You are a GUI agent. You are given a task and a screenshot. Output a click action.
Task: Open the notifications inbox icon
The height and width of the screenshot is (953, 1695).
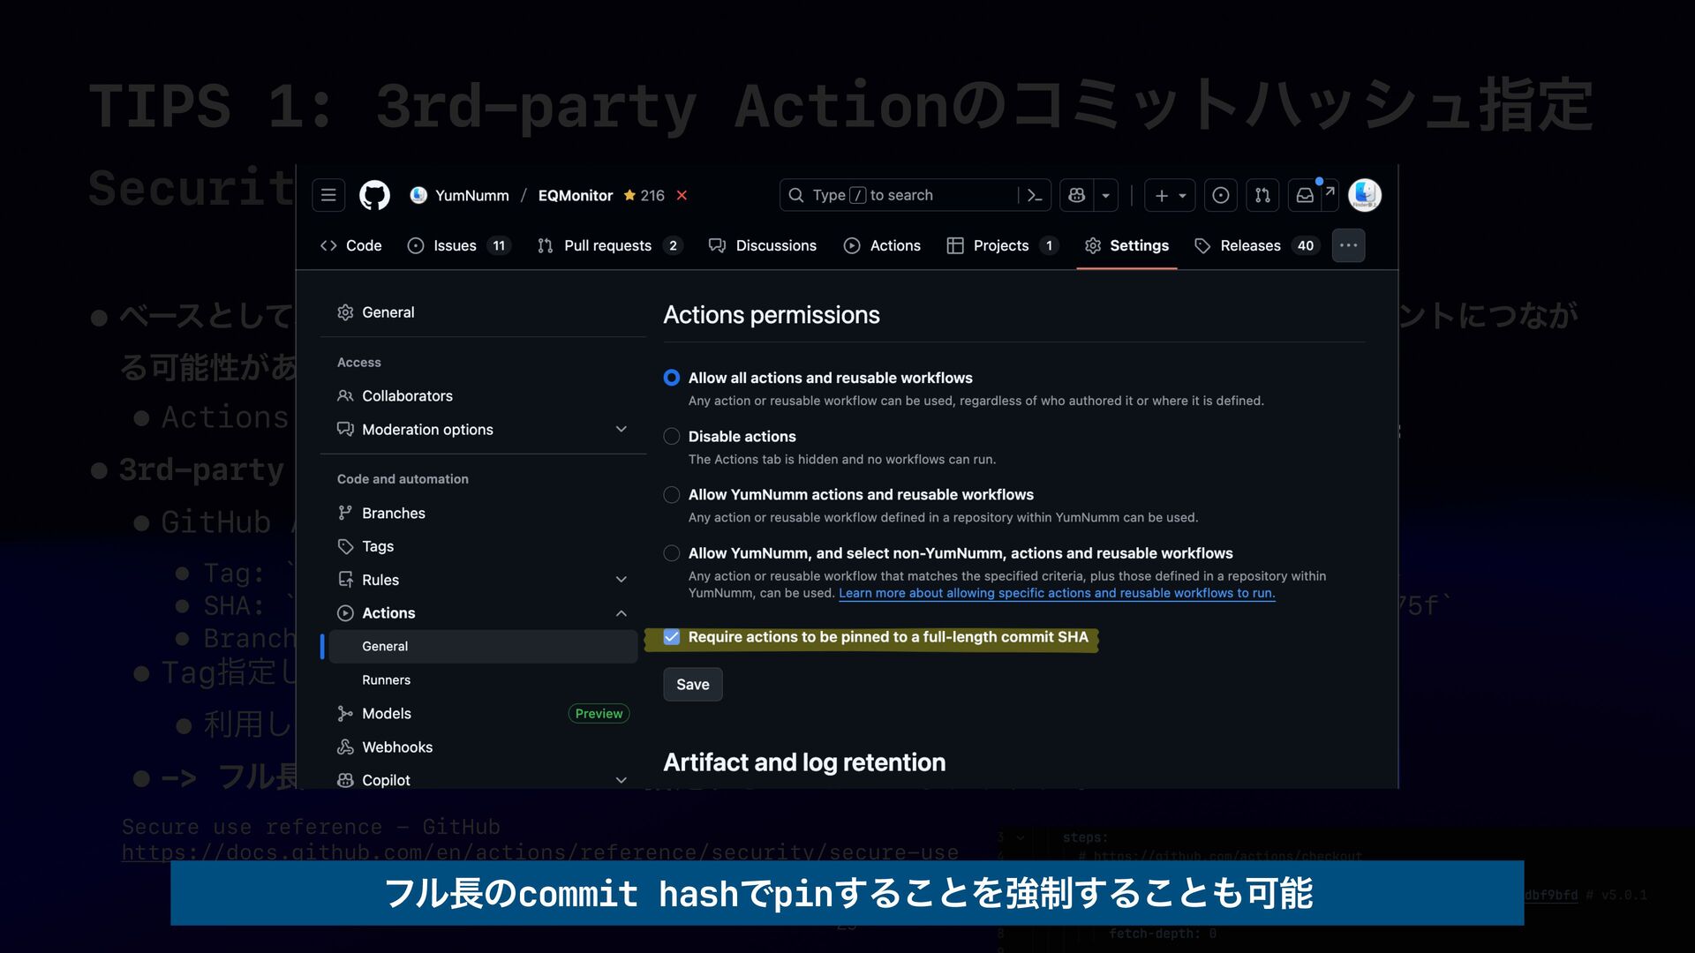coord(1305,195)
